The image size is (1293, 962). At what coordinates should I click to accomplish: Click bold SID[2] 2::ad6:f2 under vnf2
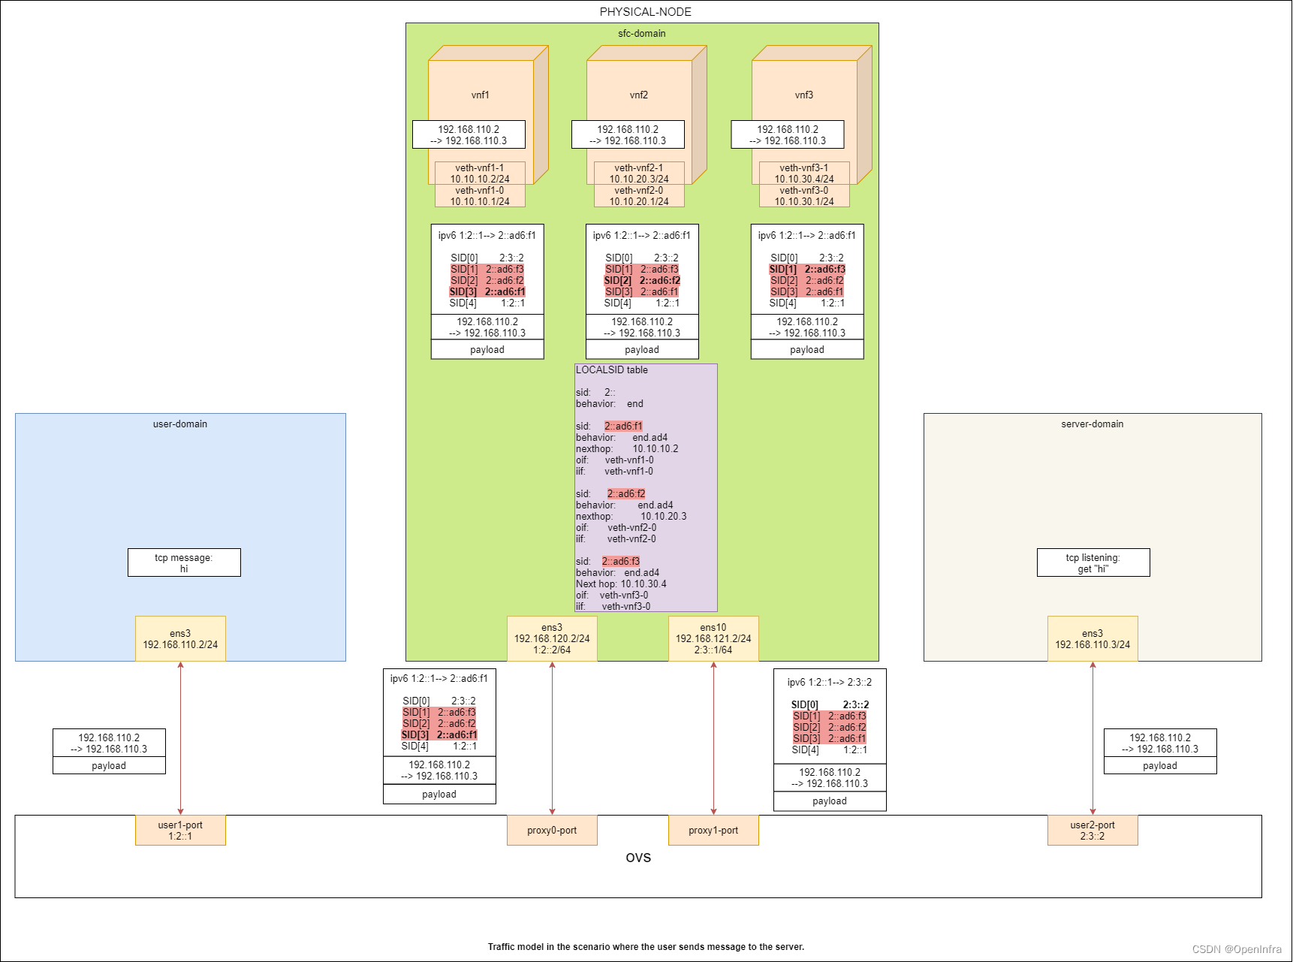coord(642,281)
